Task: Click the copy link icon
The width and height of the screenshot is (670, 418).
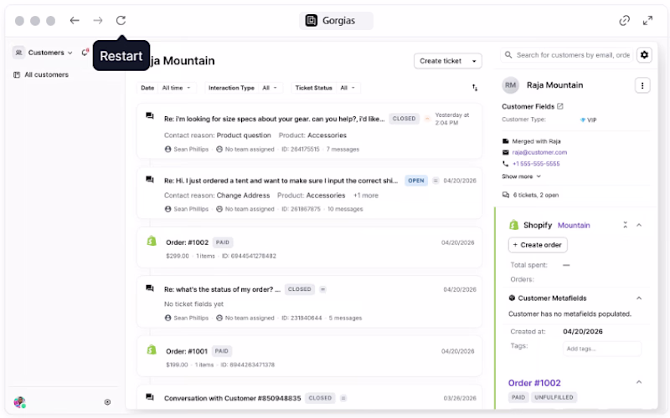Action: point(624,20)
